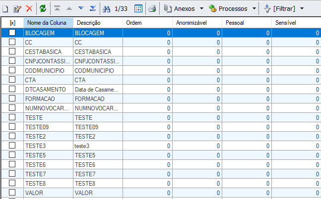Screen dimensions: 321x199
Task: Sort by Nome da Coluna header
Action: [x=48, y=23]
